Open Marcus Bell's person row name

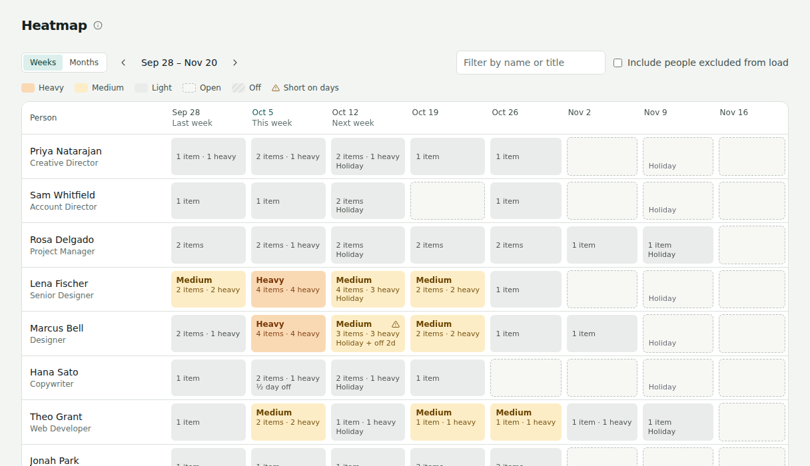(x=57, y=328)
